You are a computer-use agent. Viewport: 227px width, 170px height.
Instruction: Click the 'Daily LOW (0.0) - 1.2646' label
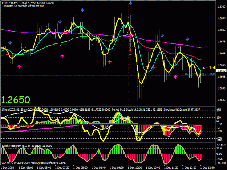click(x=200, y=74)
